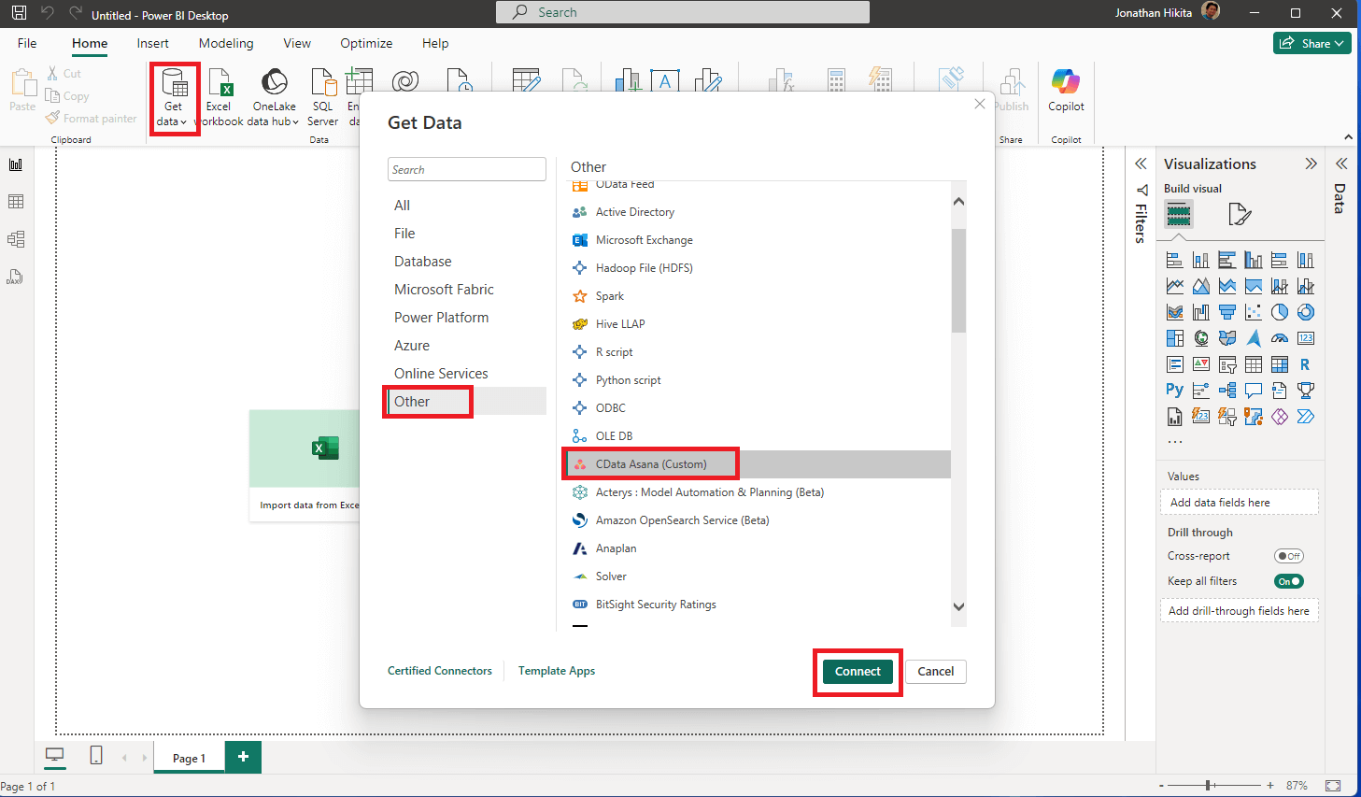Click the Get Data search field
This screenshot has width=1361, height=797.
point(466,169)
